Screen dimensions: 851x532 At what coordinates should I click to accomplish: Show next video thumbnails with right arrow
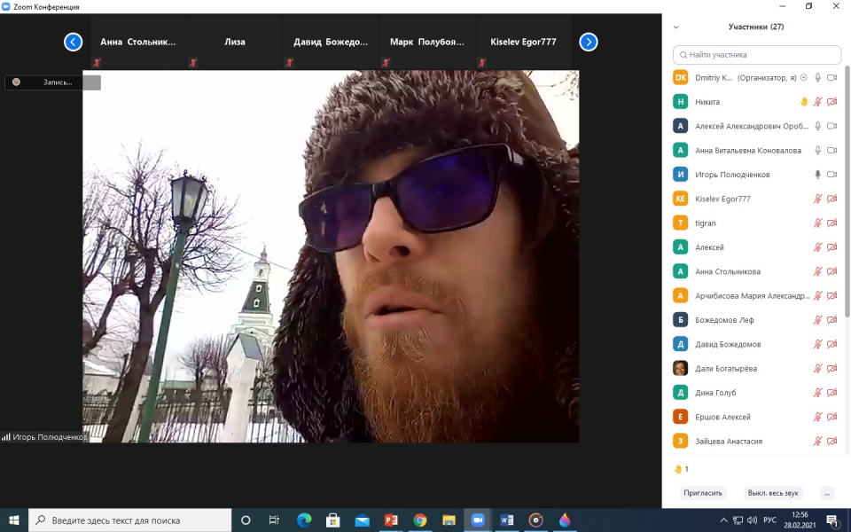pyautogui.click(x=589, y=42)
